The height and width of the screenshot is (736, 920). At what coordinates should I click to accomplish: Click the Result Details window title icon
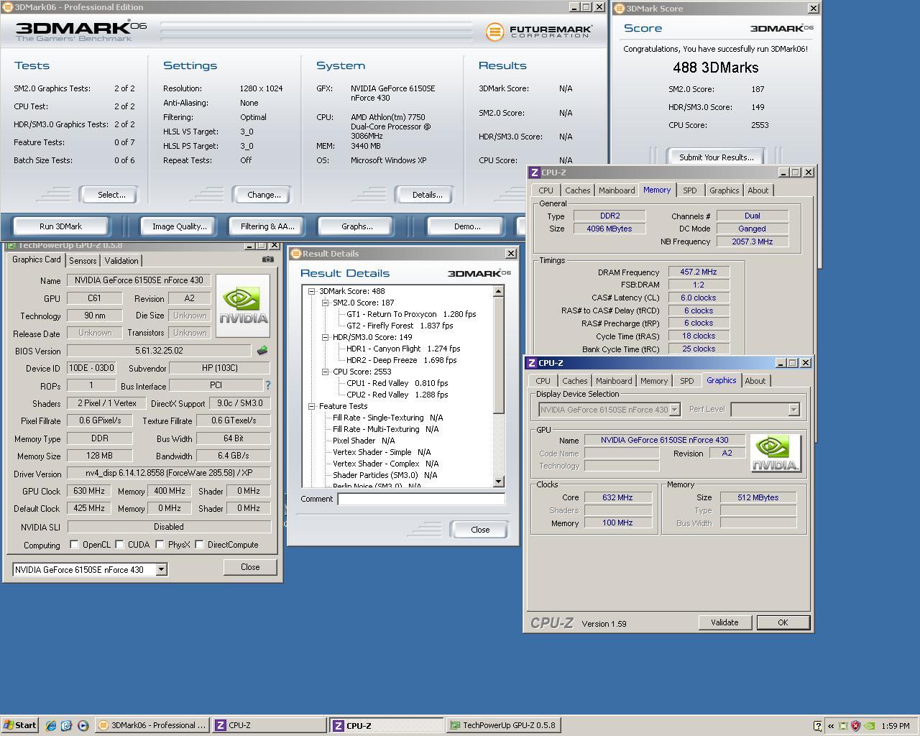pos(295,254)
